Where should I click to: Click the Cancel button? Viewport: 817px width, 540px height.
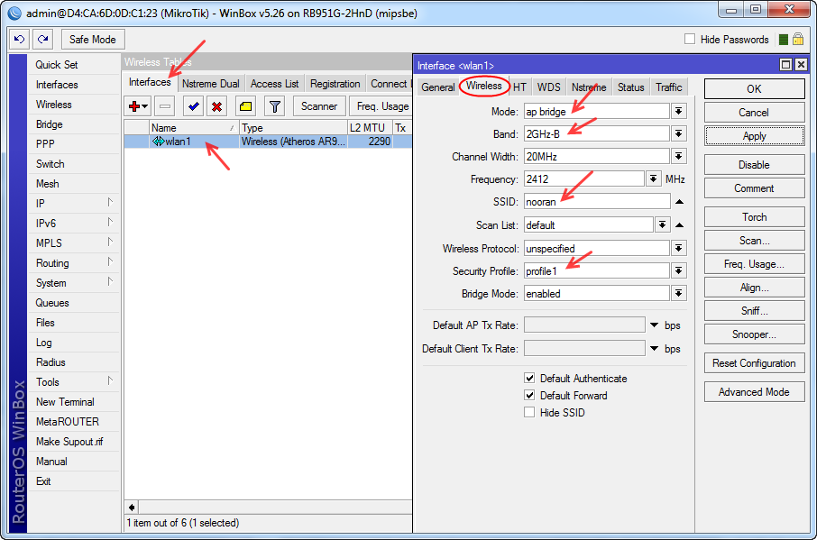pos(754,113)
